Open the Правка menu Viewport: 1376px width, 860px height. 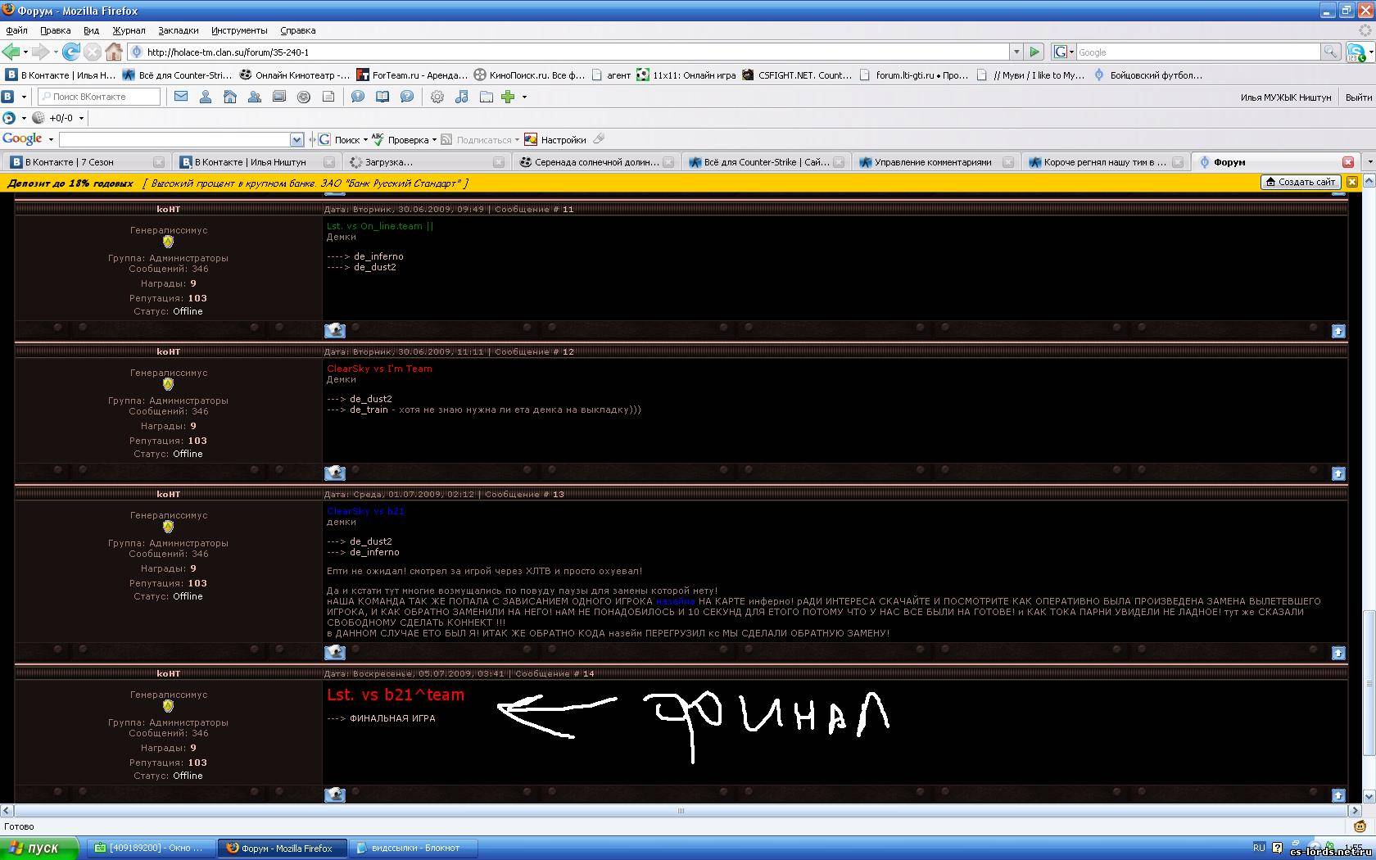(55, 30)
